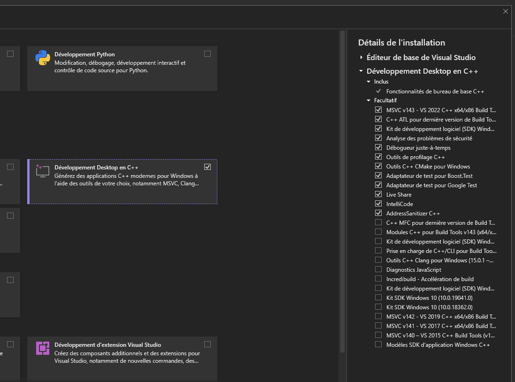Uncheck the Développement Desktop en C++ workload

[208, 167]
